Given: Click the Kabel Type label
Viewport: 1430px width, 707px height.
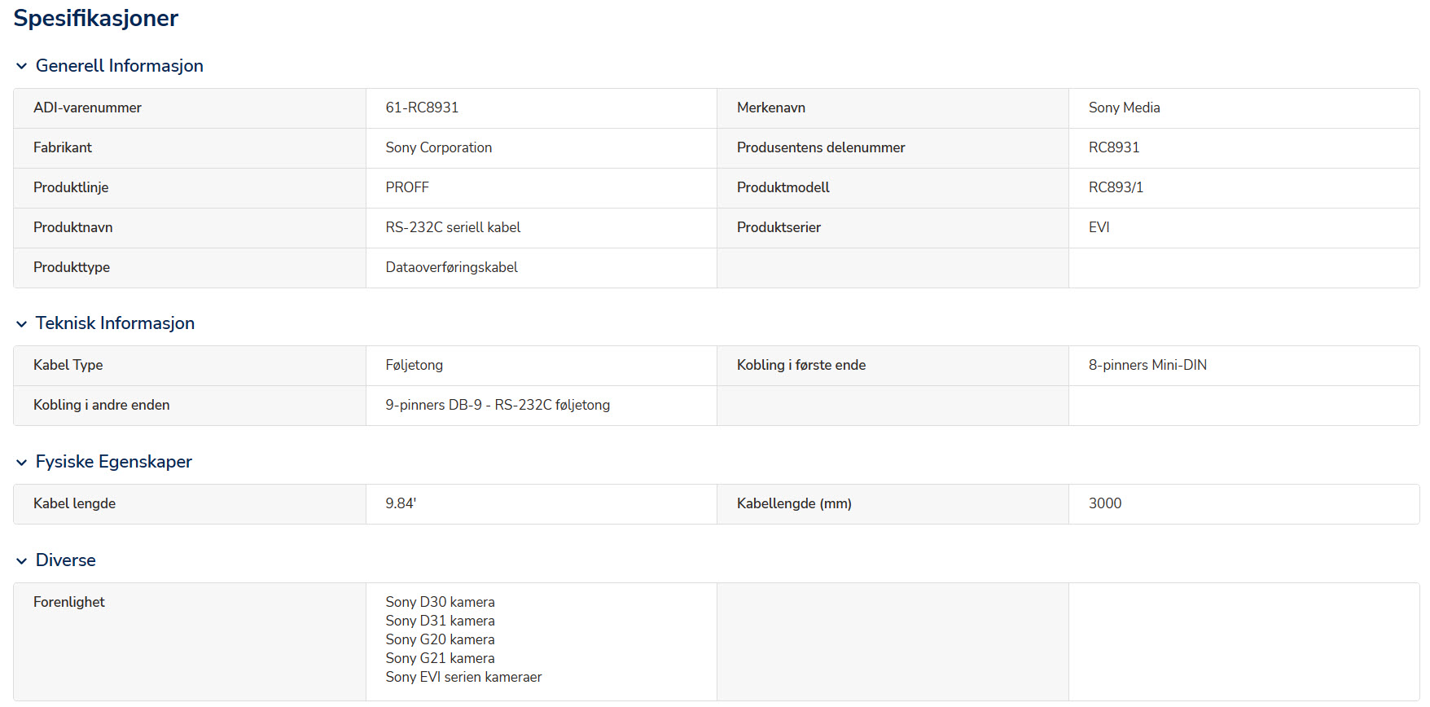Looking at the screenshot, I should (68, 365).
